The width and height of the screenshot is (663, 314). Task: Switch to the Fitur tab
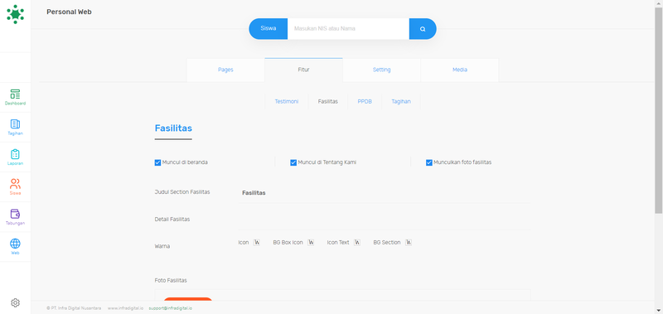[x=303, y=70]
